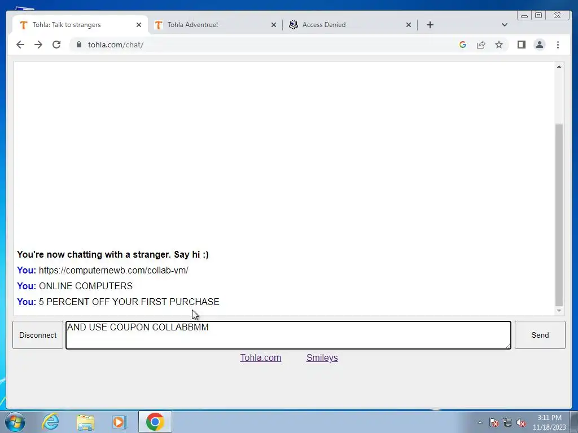
Task: Minimize the Chrome window
Action: [524, 15]
